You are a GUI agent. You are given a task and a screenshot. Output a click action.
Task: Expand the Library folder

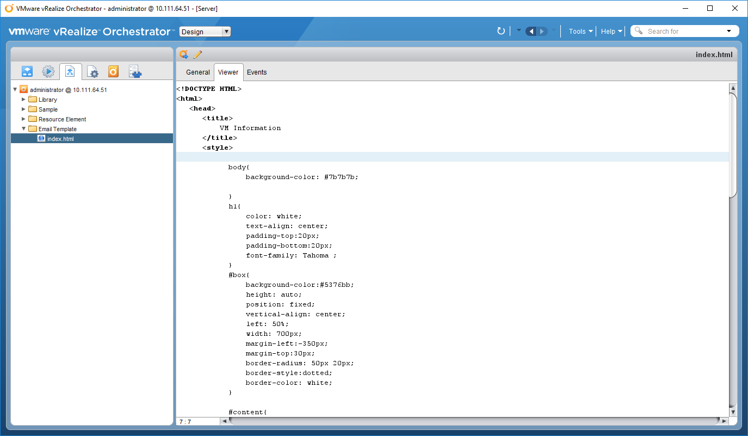[x=23, y=100]
